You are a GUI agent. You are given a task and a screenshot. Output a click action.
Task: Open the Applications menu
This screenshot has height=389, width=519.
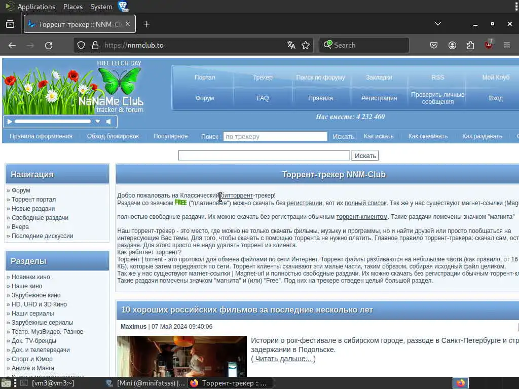[x=36, y=7]
